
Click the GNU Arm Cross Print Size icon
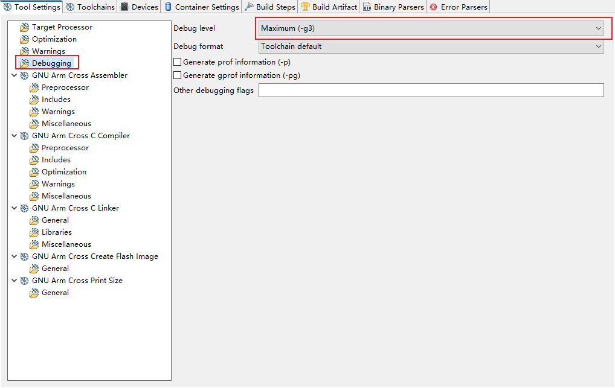(x=25, y=281)
